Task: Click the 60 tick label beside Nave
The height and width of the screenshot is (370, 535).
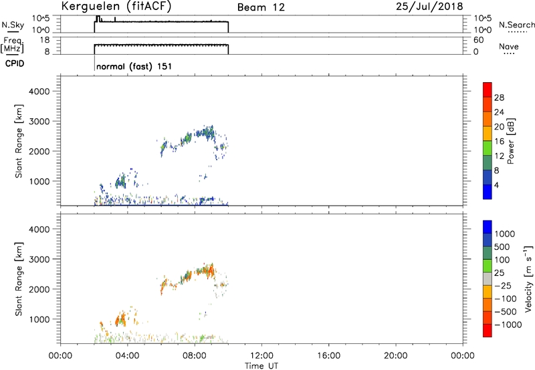Action: pos(479,40)
